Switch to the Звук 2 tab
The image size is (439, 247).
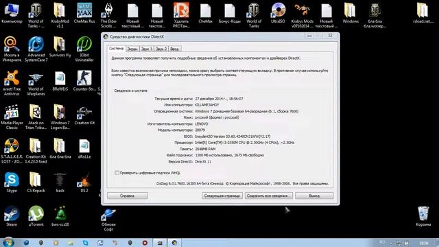[161, 49]
